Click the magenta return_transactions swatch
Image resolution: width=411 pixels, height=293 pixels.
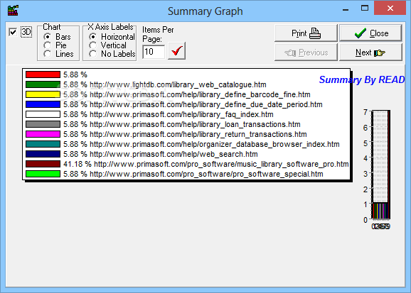43,134
